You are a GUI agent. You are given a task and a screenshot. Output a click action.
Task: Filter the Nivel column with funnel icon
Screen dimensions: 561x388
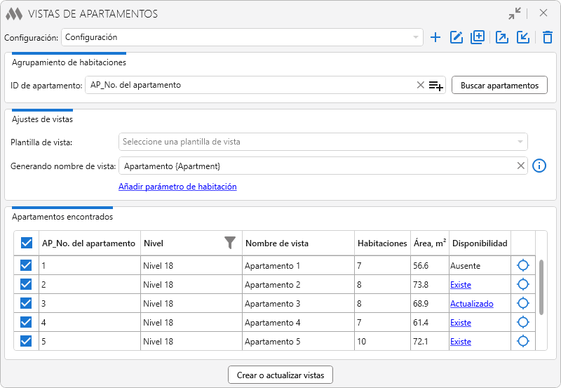tap(230, 243)
